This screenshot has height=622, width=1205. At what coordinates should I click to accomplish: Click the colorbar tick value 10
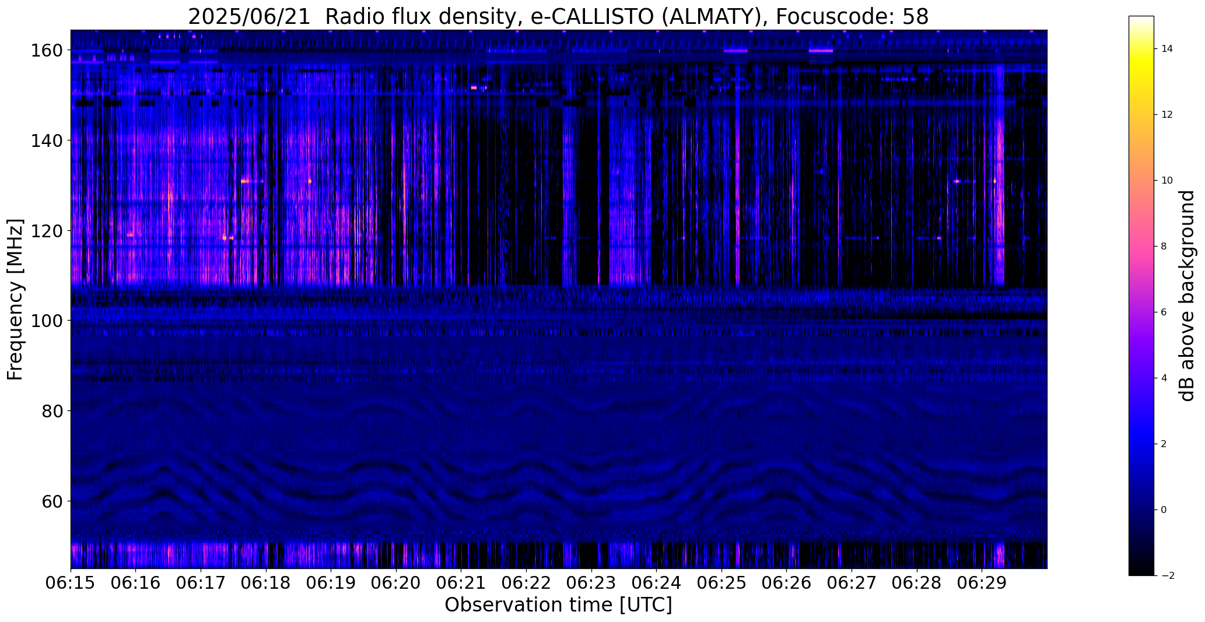1167,181
